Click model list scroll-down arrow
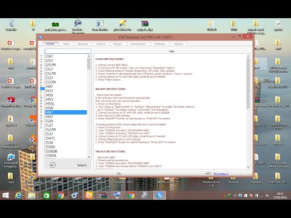 (89, 157)
